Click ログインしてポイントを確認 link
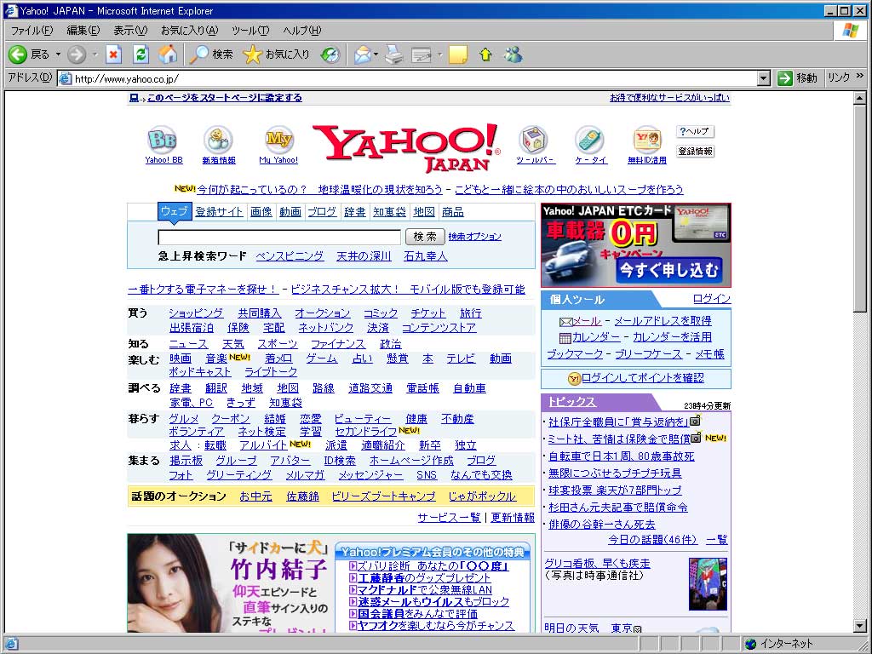872x654 pixels. [642, 378]
